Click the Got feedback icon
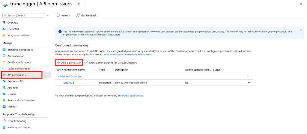 click(x=78, y=16)
